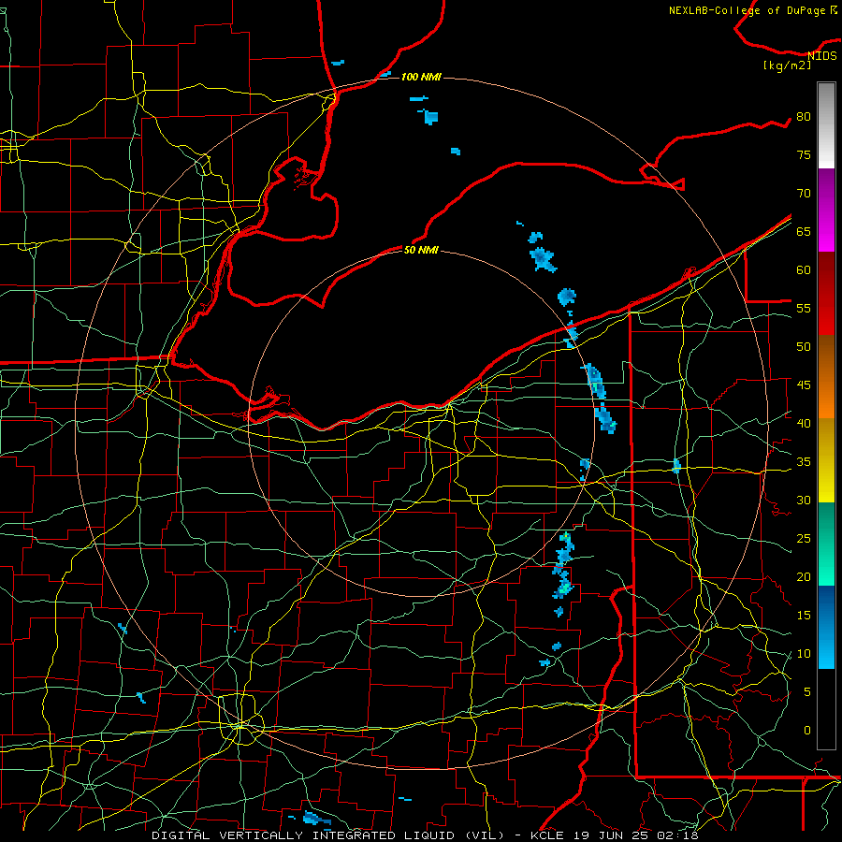Pick the brown-orange segment of the color bar
842x842 pixels.
coord(826,377)
